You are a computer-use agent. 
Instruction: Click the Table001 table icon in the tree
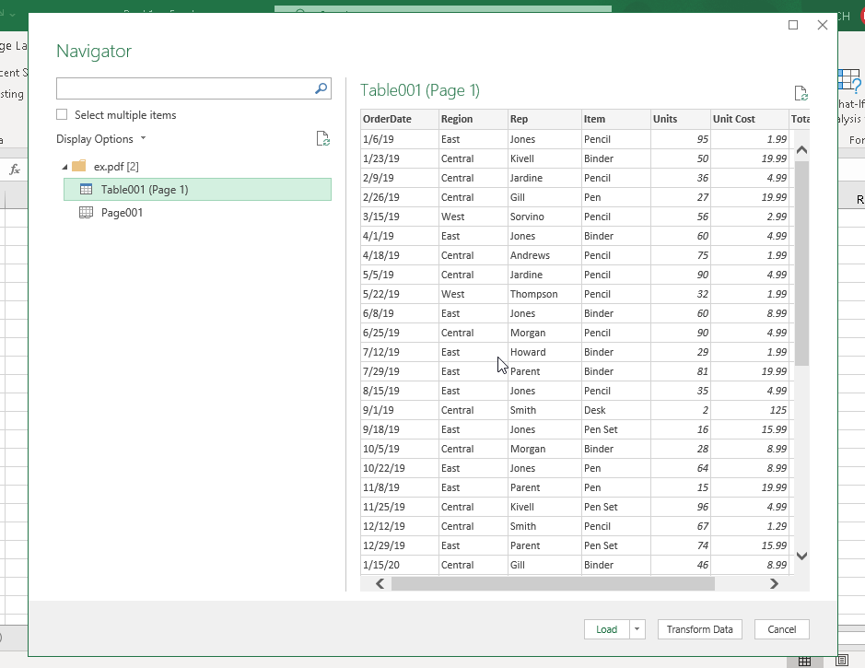point(84,189)
